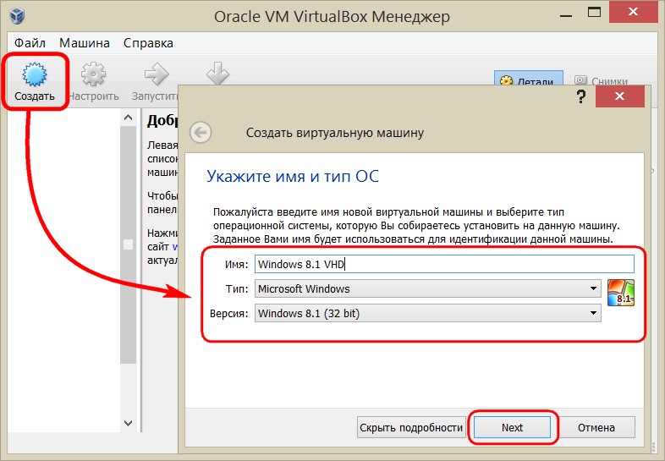Screen dimensions: 665x461
Task: Click the Next button
Action: 513,427
